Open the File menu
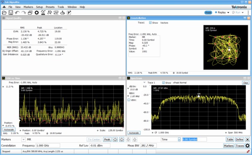 [10, 7]
